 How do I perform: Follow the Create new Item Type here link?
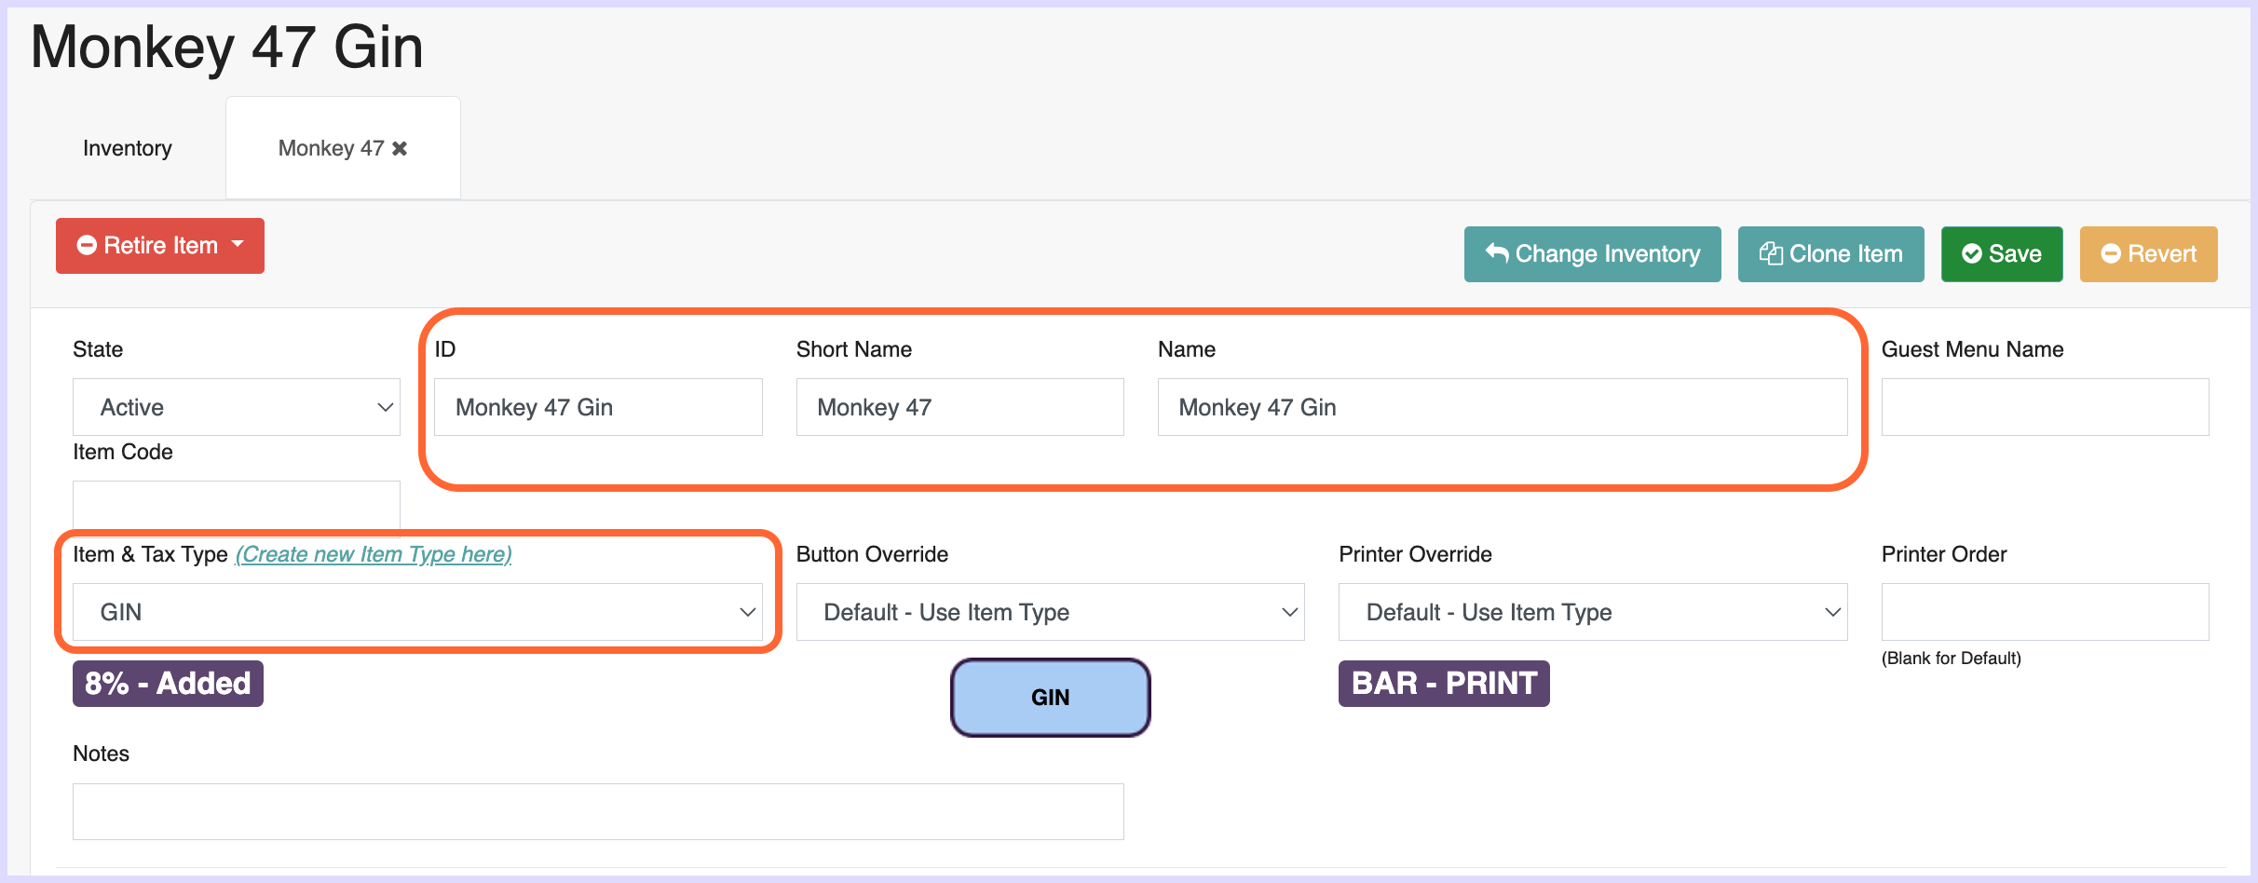click(x=374, y=554)
